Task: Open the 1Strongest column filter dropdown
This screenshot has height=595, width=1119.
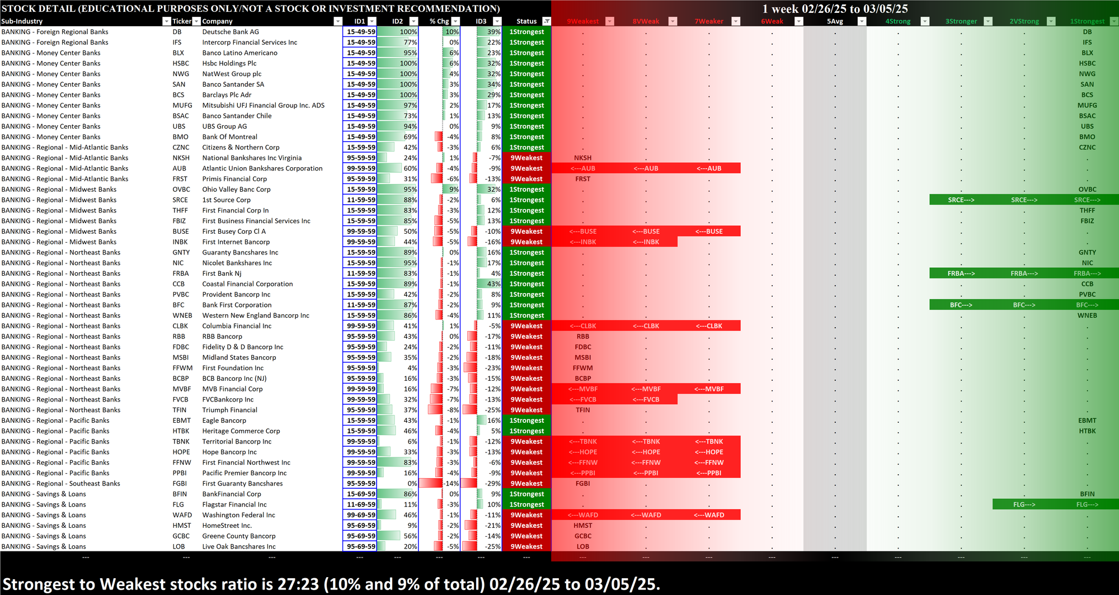Action: tap(1114, 21)
